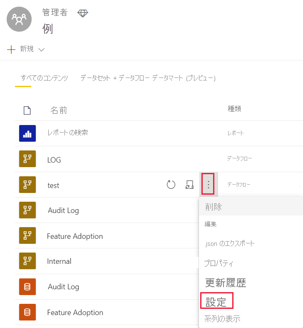Open the more options ellipsis for test
This screenshot has height=328, width=303.
208,185
